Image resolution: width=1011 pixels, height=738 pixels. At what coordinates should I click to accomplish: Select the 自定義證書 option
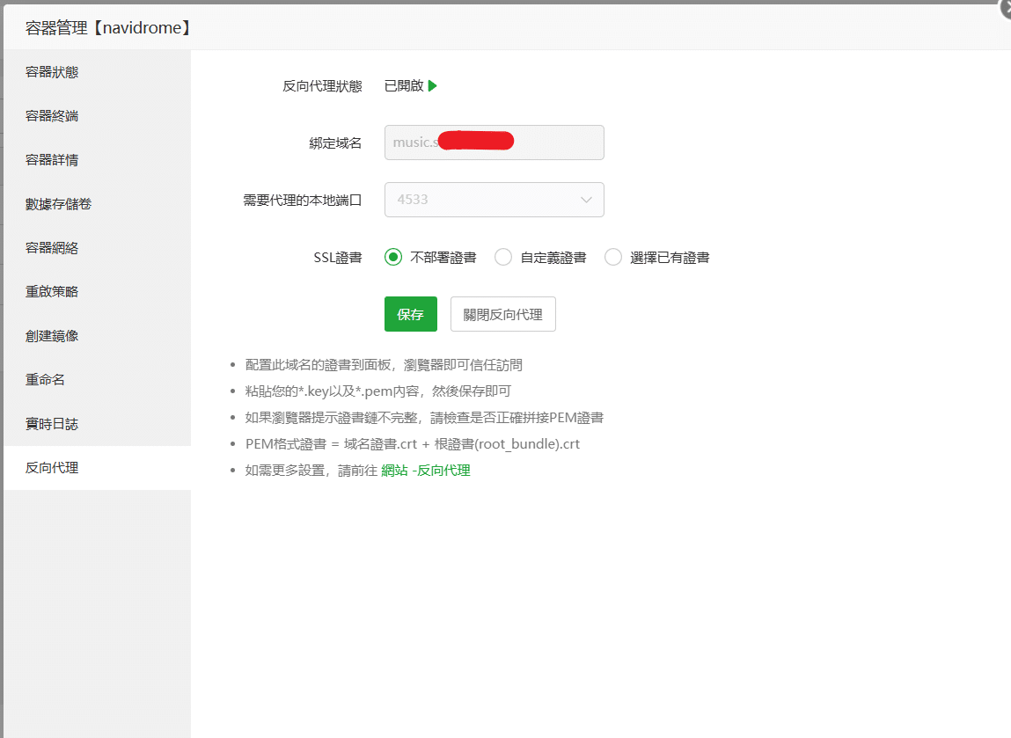pos(503,257)
